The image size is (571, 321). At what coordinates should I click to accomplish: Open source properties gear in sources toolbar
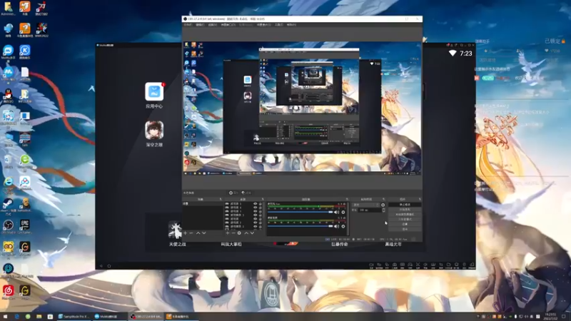tap(239, 233)
